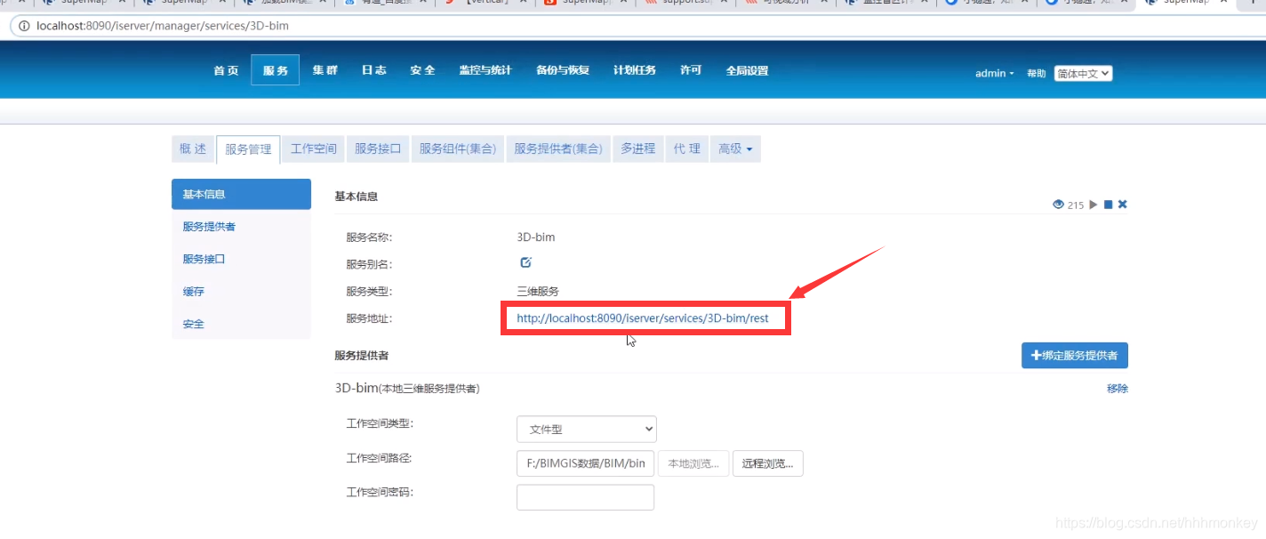Screen dimensions: 1266x539
Task: Click the browser address bar URL
Action: pyautogui.click(x=163, y=26)
